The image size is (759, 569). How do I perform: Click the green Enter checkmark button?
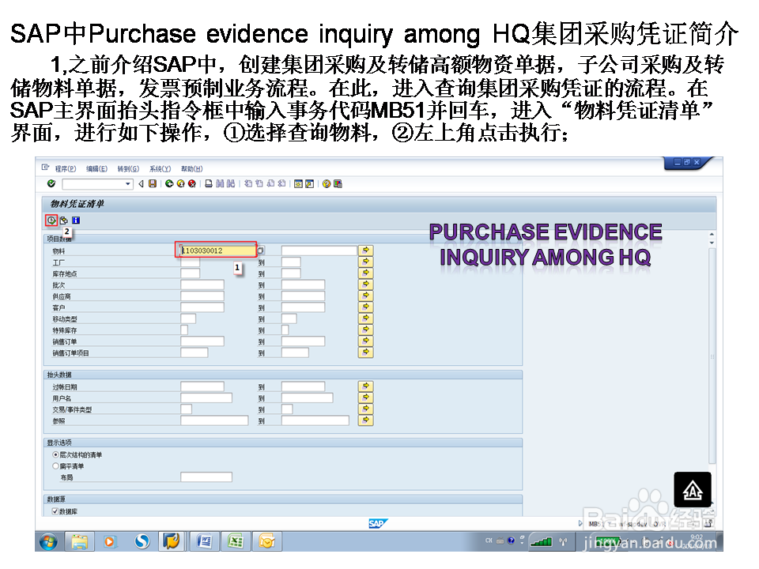50,184
